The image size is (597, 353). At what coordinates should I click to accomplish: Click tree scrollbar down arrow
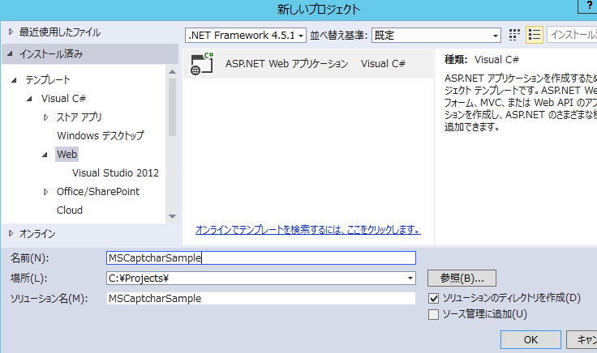(x=172, y=217)
